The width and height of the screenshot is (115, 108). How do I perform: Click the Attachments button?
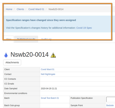(12, 62)
